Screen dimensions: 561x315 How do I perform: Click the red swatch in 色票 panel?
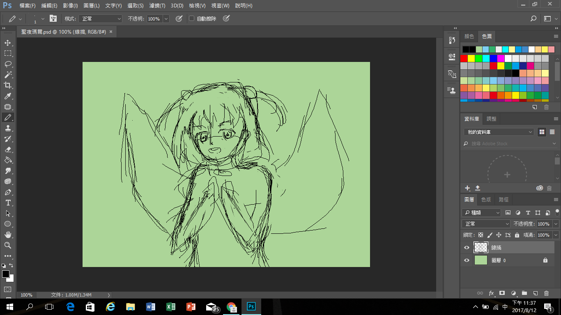[x=464, y=58]
